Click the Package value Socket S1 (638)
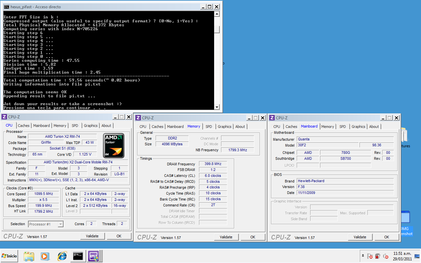The width and height of the screenshot is (421, 263). (62, 149)
